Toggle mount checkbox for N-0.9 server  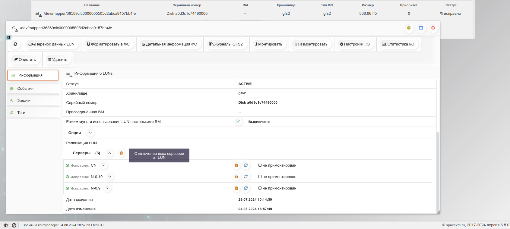pos(260,188)
